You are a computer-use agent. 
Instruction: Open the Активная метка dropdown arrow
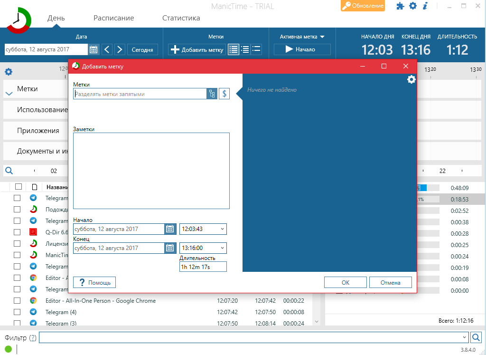point(322,37)
